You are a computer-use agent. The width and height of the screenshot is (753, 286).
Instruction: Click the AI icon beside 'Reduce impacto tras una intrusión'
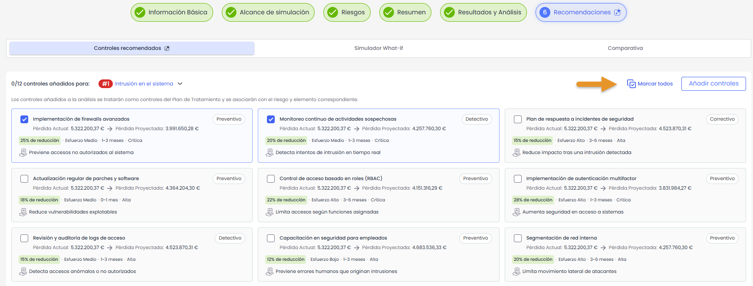tap(516, 153)
